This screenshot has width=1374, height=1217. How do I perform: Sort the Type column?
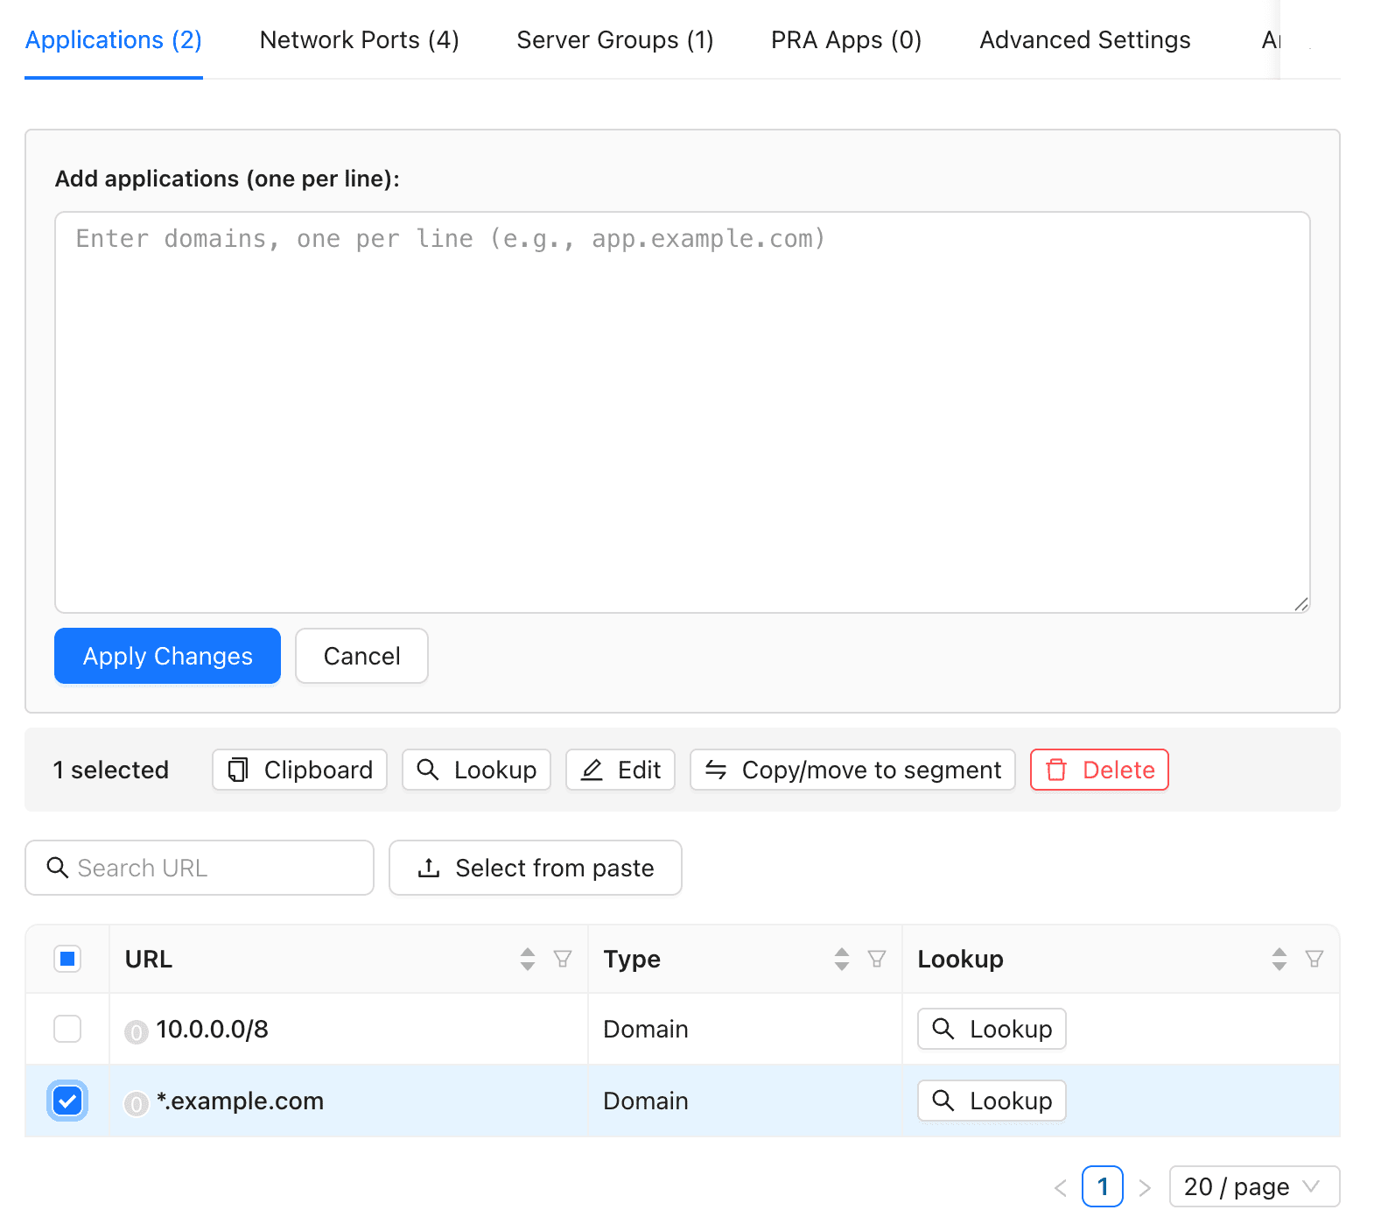click(841, 959)
